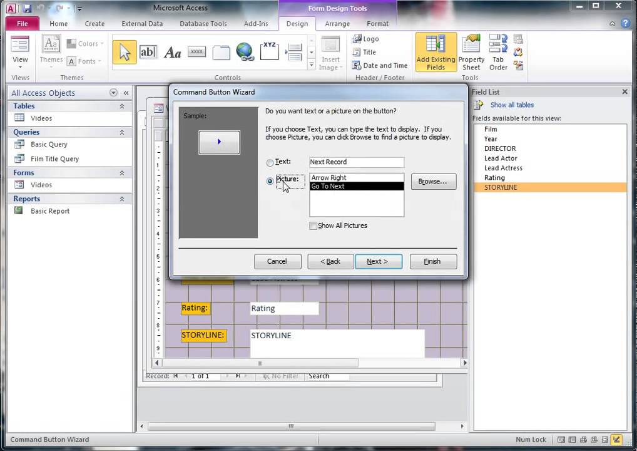Switch to PivotChart View from status bar

point(594,440)
